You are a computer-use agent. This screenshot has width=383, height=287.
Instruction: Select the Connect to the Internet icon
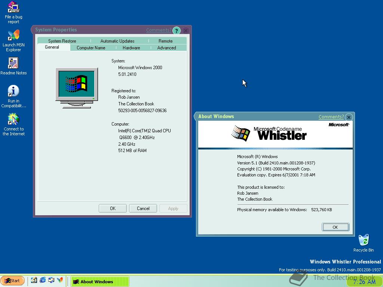click(x=13, y=124)
